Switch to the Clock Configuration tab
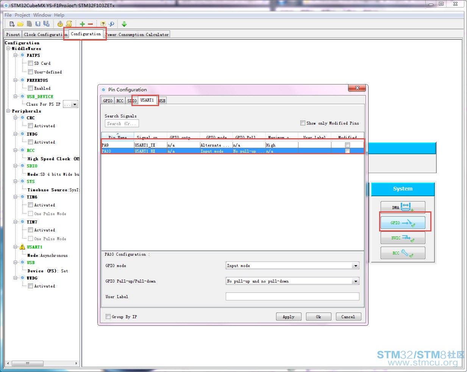Screen dimensions: 467x372 45,34
